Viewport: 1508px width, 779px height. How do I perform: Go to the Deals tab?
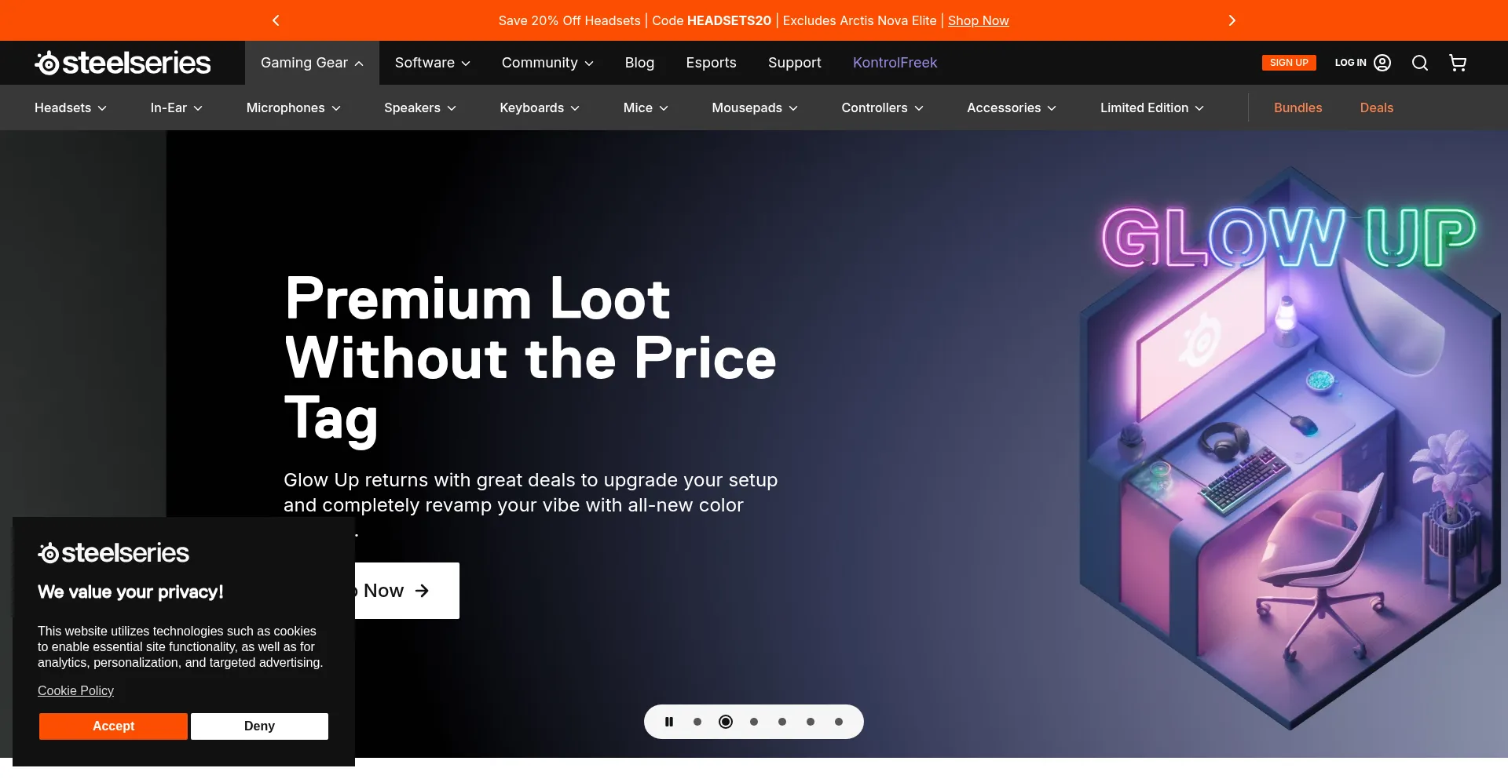[x=1376, y=107]
